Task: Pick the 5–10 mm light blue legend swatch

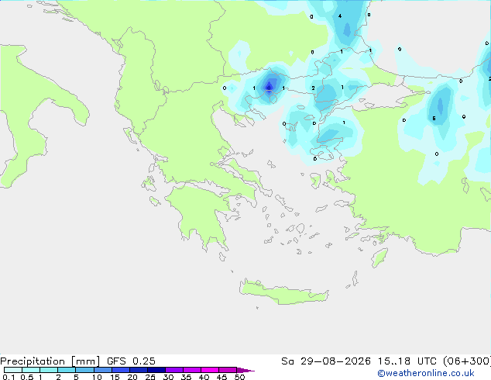Action: [x=84, y=370]
